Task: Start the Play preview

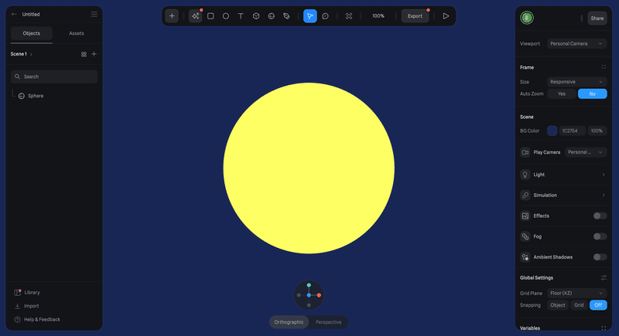Action: pos(446,16)
